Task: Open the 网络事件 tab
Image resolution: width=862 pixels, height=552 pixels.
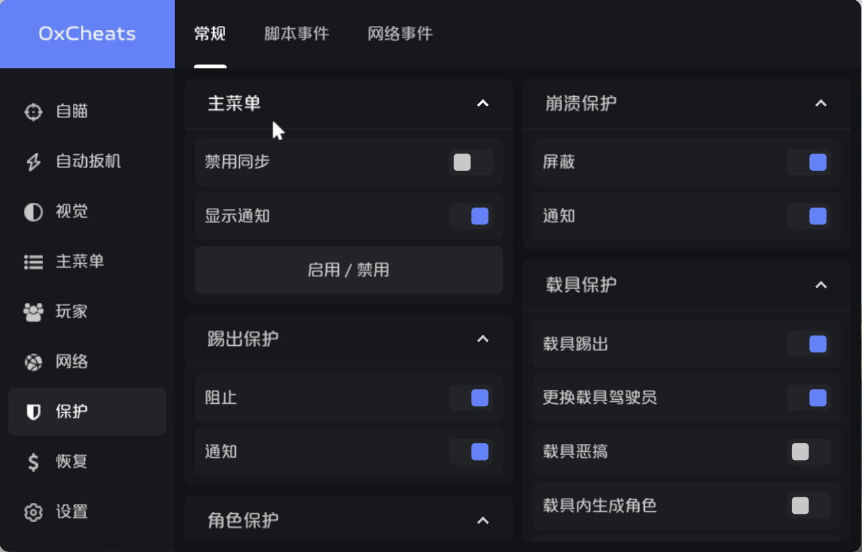Action: pyautogui.click(x=400, y=33)
